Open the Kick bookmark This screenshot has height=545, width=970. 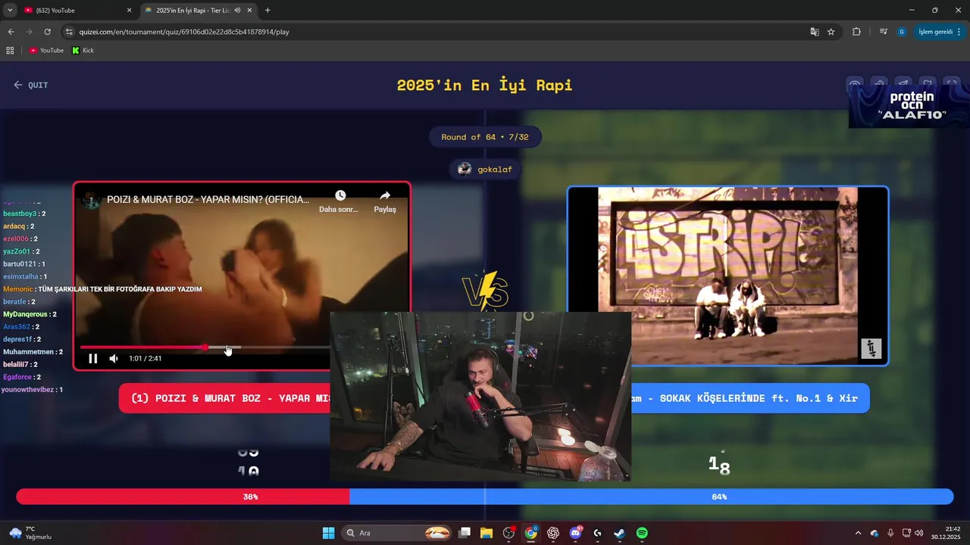83,51
